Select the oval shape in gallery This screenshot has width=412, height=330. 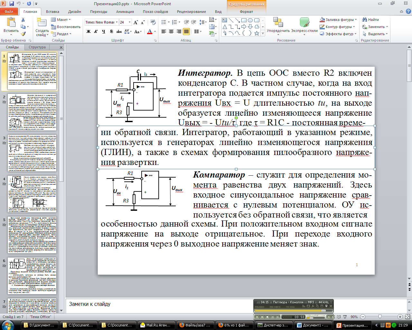(x=250, y=20)
